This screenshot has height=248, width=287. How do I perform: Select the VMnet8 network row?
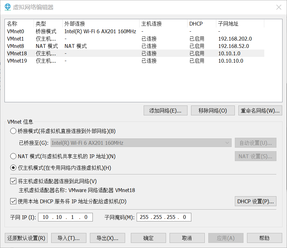(135, 46)
